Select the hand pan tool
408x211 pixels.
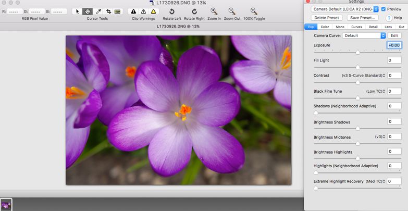coord(88,11)
